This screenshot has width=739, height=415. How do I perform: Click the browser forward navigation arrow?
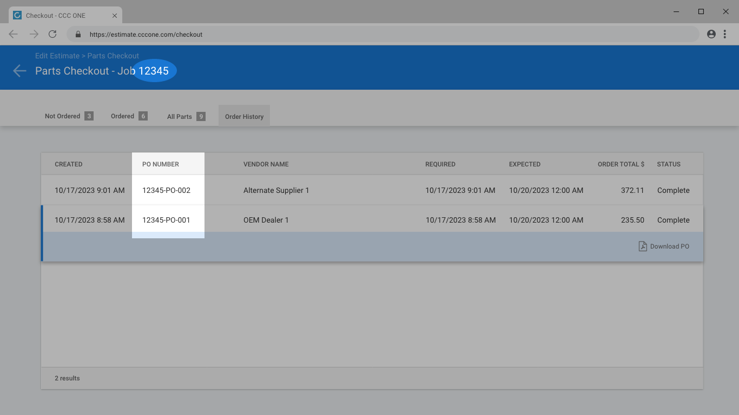coord(34,34)
